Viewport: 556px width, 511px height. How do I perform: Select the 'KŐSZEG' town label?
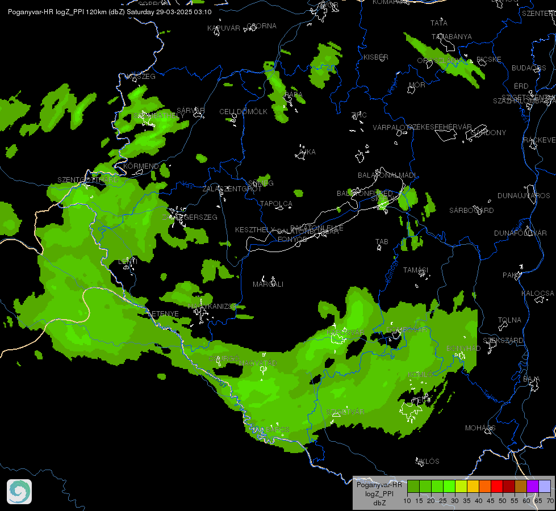(141, 77)
